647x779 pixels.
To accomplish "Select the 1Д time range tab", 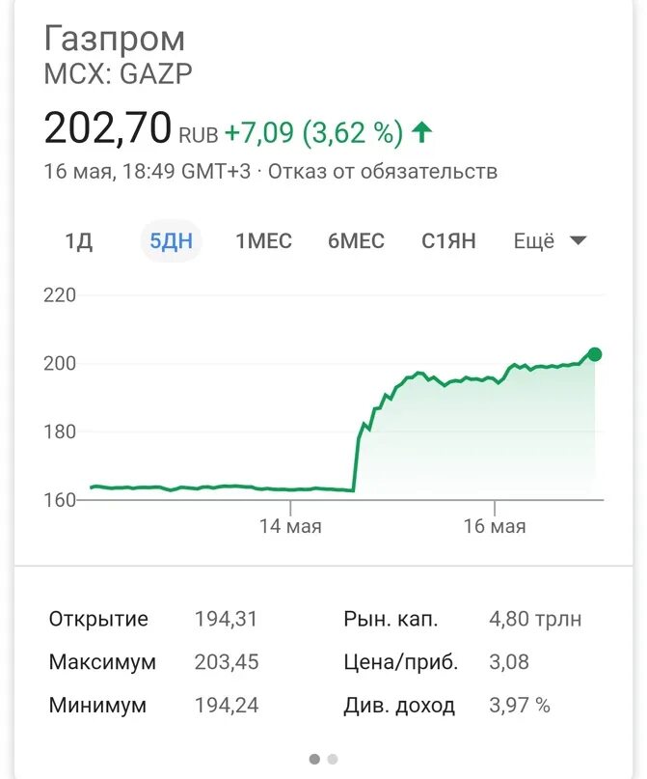I will point(79,241).
